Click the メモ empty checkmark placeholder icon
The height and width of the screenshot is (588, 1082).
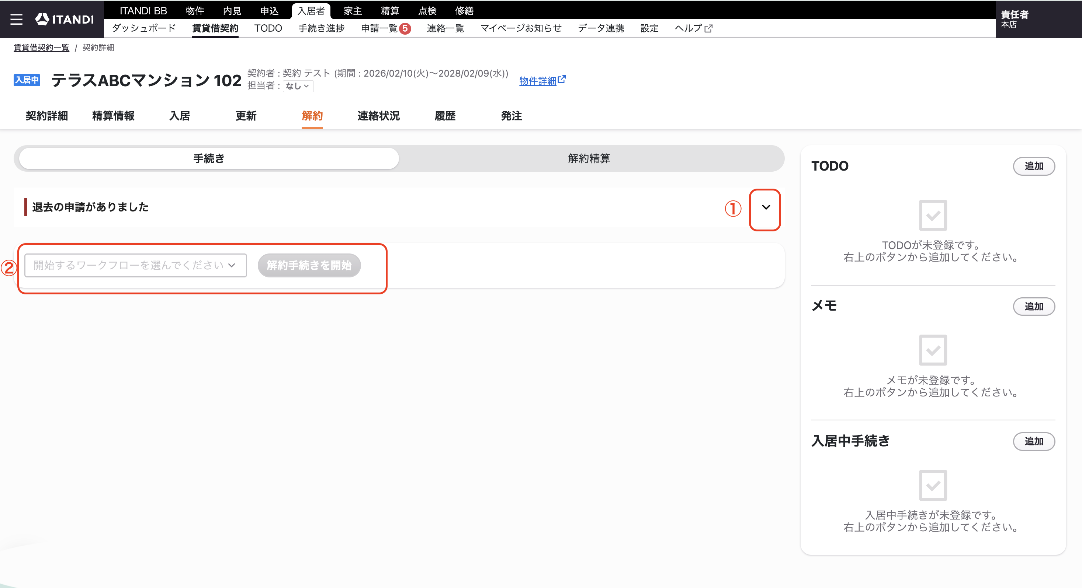[x=933, y=350]
